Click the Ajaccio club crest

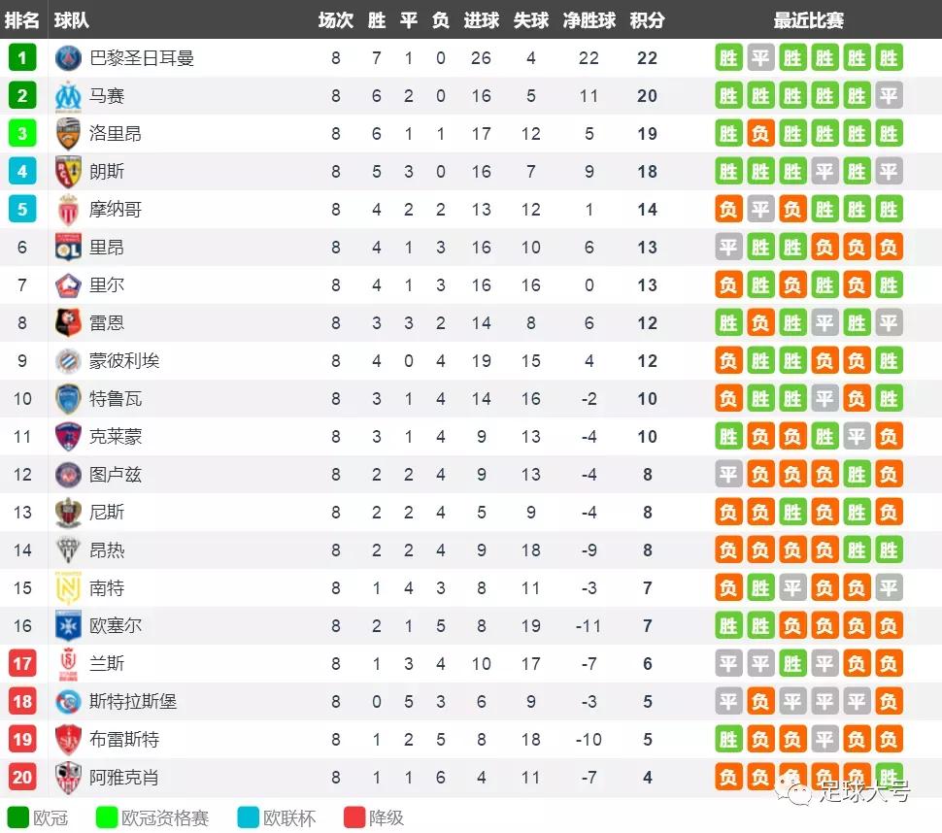[68, 778]
